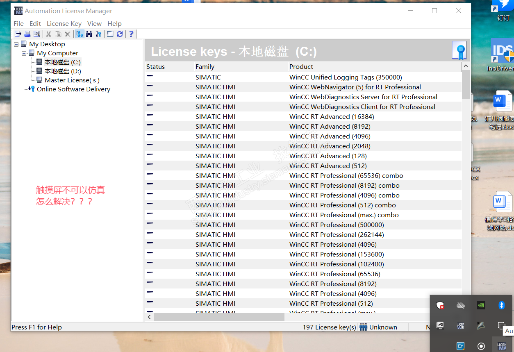Screen dimensions: 514x352
Task: Collapse the My Desktop tree node
Action: tap(16, 44)
